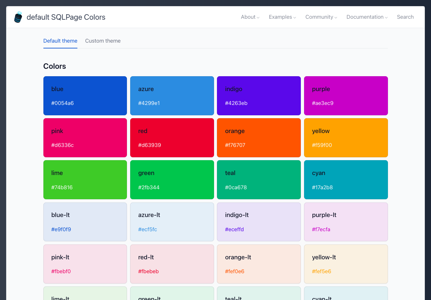This screenshot has width=431, height=300.
Task: Select the red color card
Action: point(172,138)
